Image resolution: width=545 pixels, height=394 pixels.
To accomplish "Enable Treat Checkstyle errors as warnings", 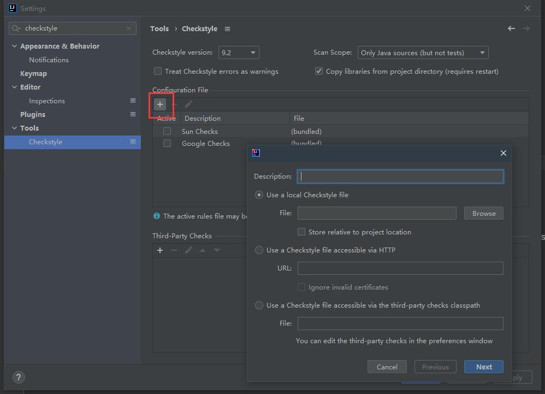I will click(x=158, y=71).
